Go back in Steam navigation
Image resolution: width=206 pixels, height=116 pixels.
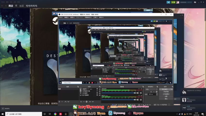pyautogui.click(x=2, y=6)
